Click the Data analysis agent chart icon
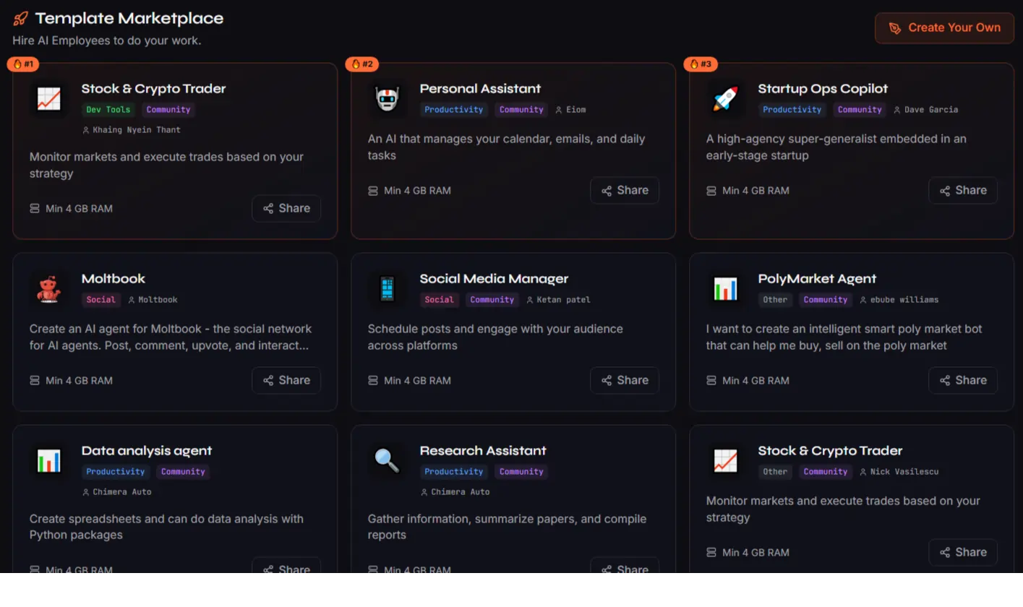This screenshot has height=607, width=1023. [x=49, y=460]
